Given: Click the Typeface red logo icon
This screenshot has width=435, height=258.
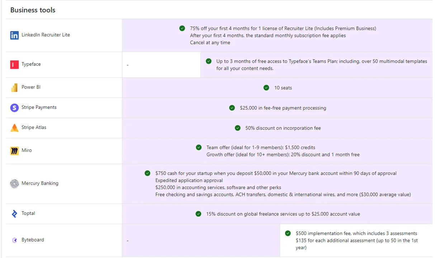Looking at the screenshot, I should [x=14, y=64].
